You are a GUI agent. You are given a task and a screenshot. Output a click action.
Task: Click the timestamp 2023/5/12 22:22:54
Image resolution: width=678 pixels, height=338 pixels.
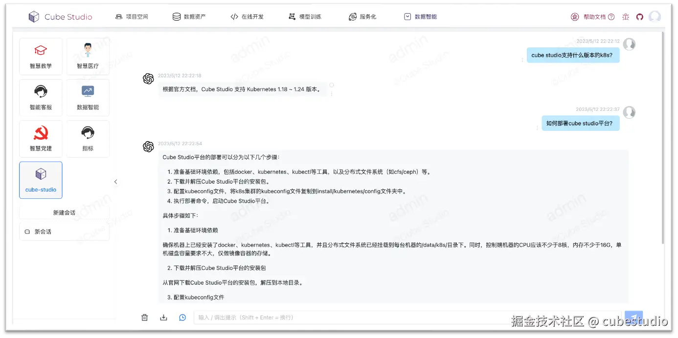click(180, 144)
